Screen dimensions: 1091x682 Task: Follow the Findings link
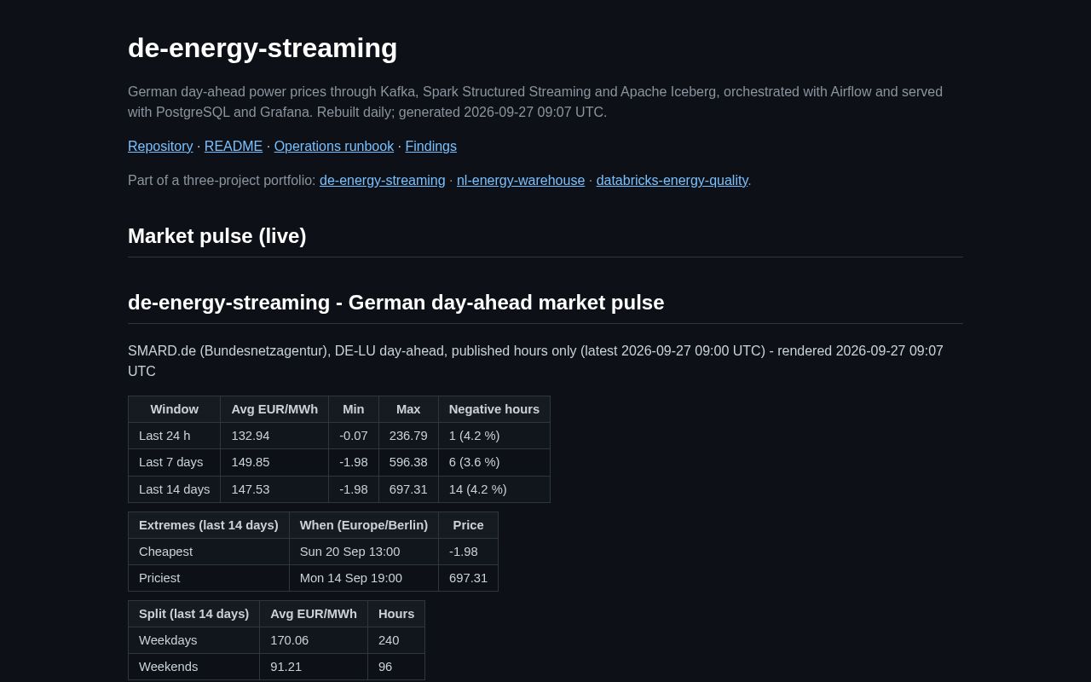pos(430,146)
